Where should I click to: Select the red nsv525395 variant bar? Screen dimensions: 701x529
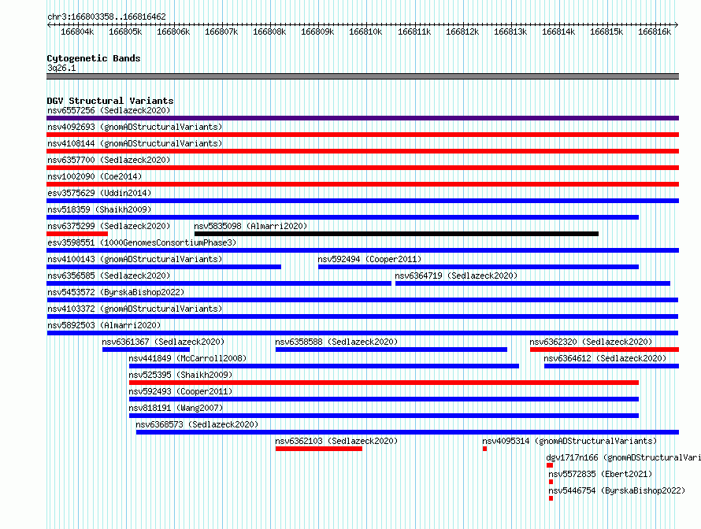pos(384,383)
